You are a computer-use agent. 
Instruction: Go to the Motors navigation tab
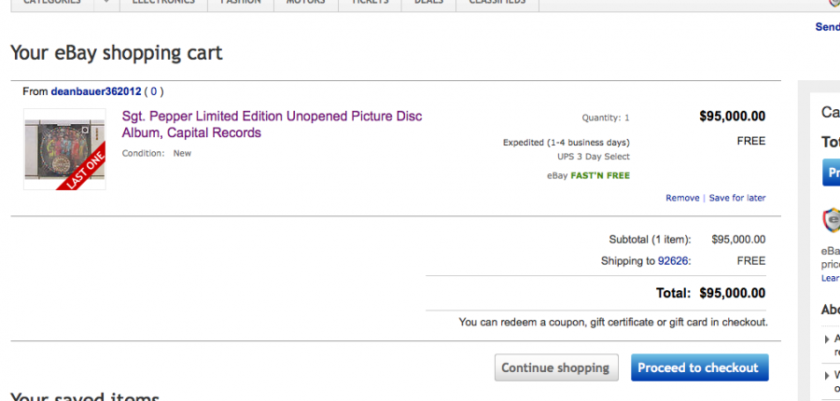coord(306,2)
